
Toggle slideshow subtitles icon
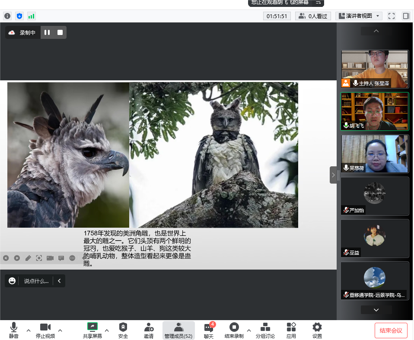(61, 258)
